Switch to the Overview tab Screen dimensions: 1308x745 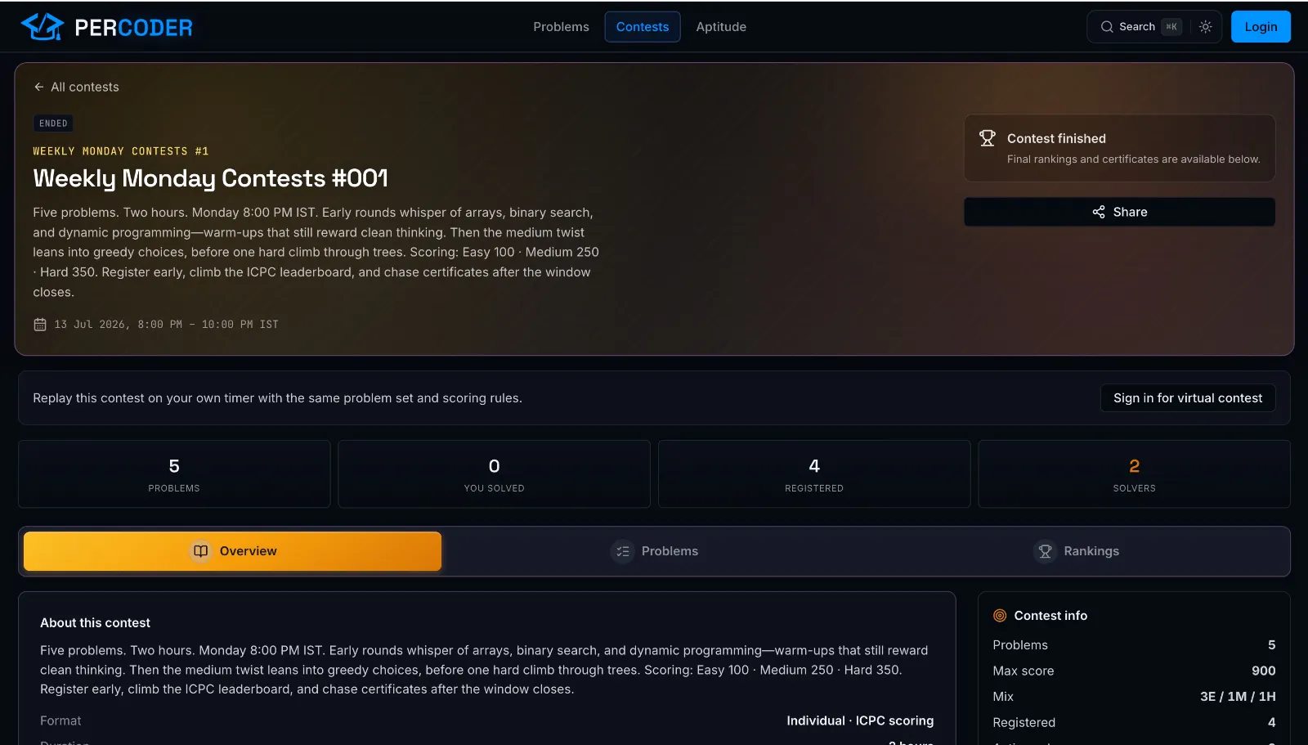pos(232,551)
